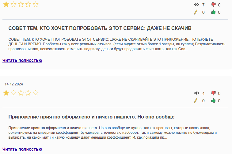Click pencil icon on the 14.12.2024 review
The height and width of the screenshot is (154, 232).
tap(196, 101)
